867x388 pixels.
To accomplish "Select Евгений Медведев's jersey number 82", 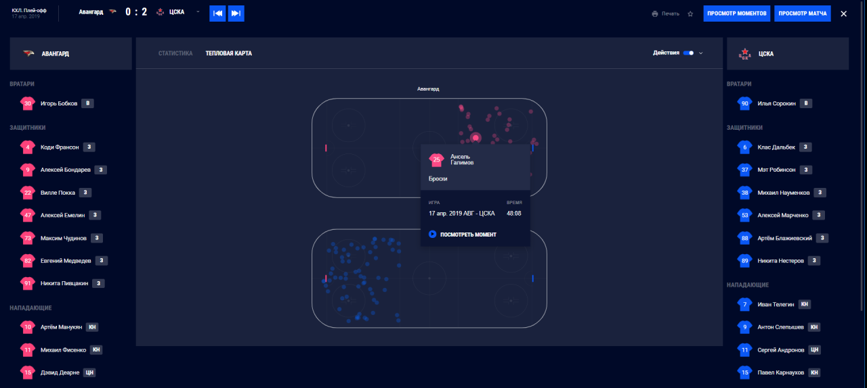I will coord(28,261).
